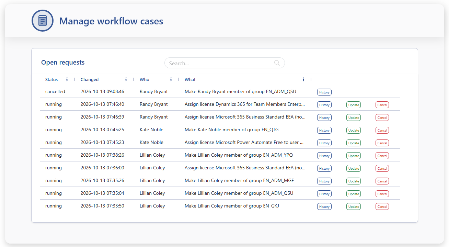Update the EN_ADM_MGF group request
The width and height of the screenshot is (449, 247).
tap(354, 181)
